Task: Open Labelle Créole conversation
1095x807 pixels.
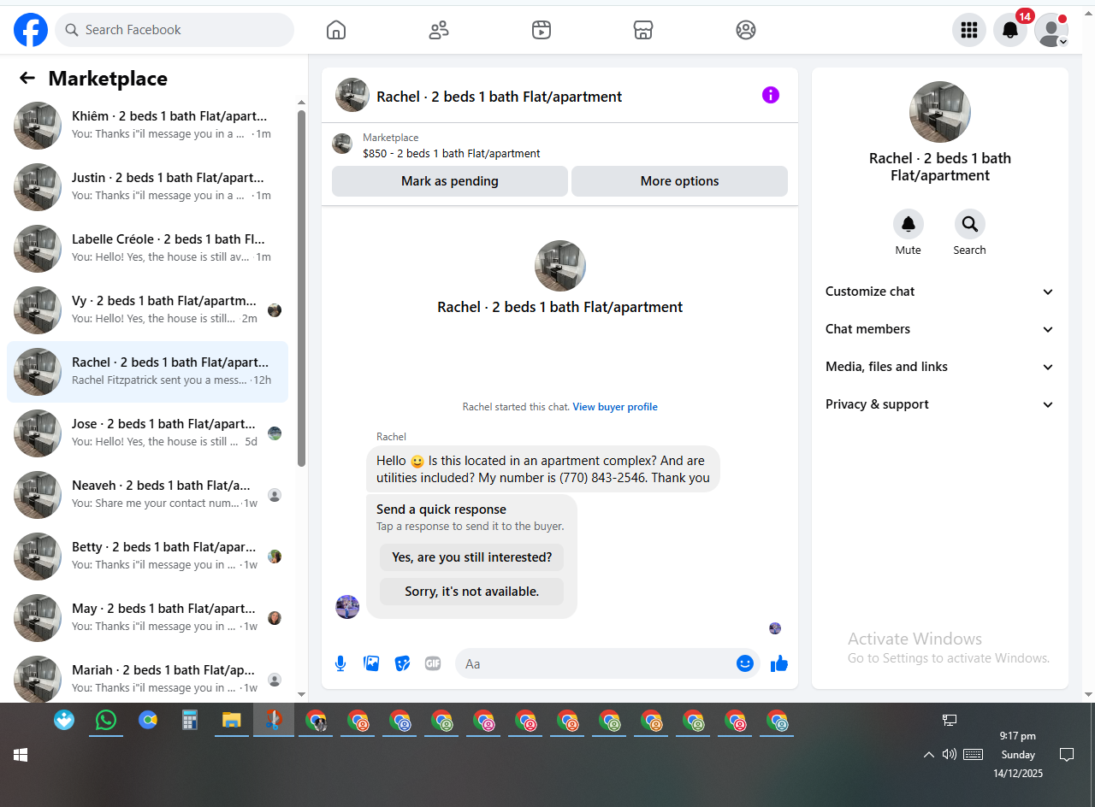Action: pyautogui.click(x=147, y=248)
